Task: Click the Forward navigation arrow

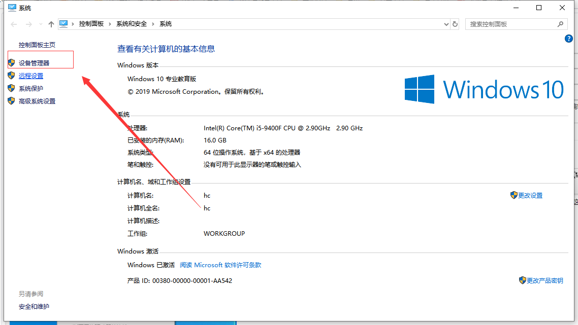Action: click(x=28, y=24)
